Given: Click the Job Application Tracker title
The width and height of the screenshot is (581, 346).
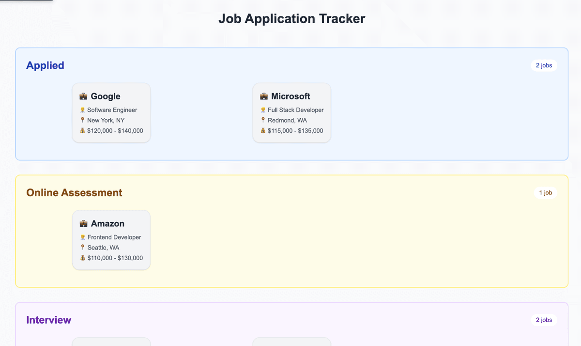Looking at the screenshot, I should pos(291,18).
